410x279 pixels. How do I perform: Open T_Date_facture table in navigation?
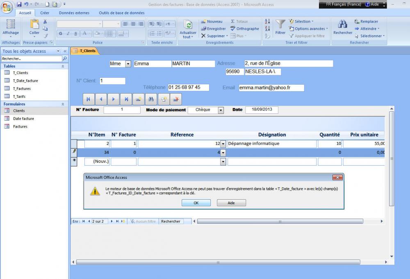pos(25,81)
